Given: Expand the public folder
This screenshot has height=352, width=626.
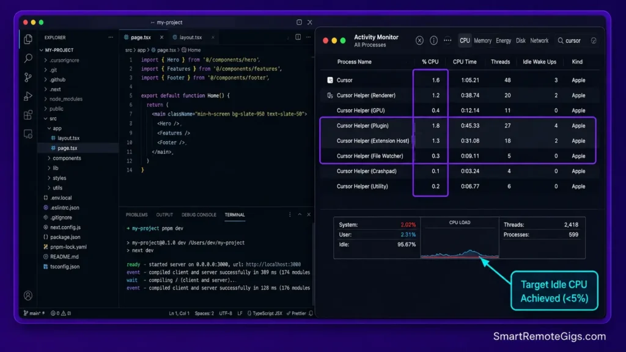Looking at the screenshot, I should click(x=54, y=109).
